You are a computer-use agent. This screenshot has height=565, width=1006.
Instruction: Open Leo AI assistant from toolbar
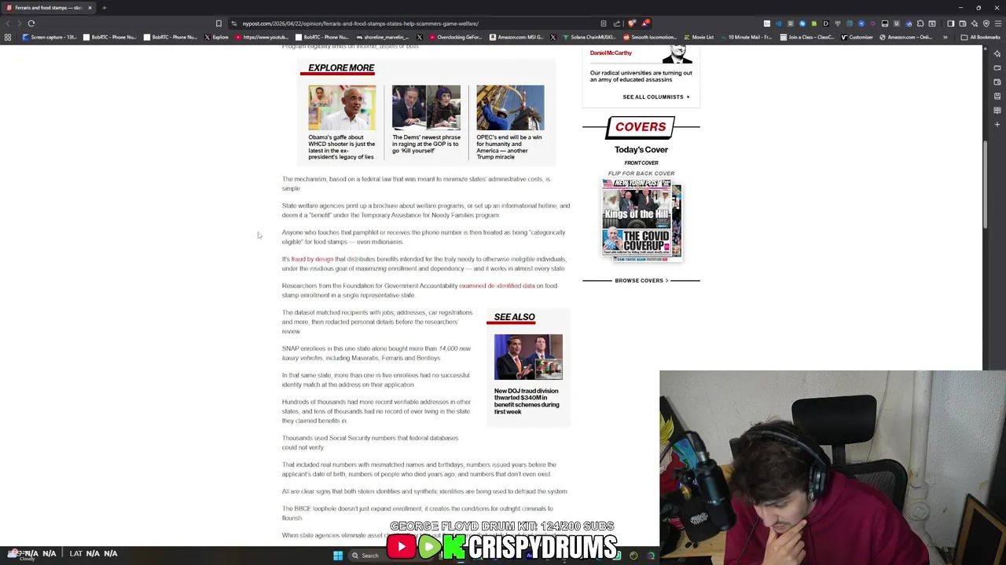click(x=975, y=24)
